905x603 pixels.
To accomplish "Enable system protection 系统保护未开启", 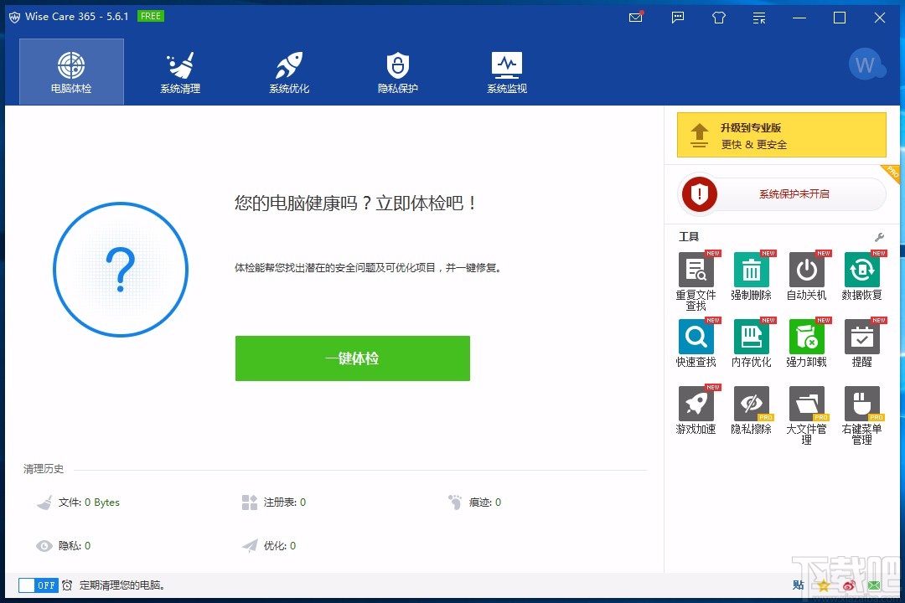I will click(x=782, y=194).
